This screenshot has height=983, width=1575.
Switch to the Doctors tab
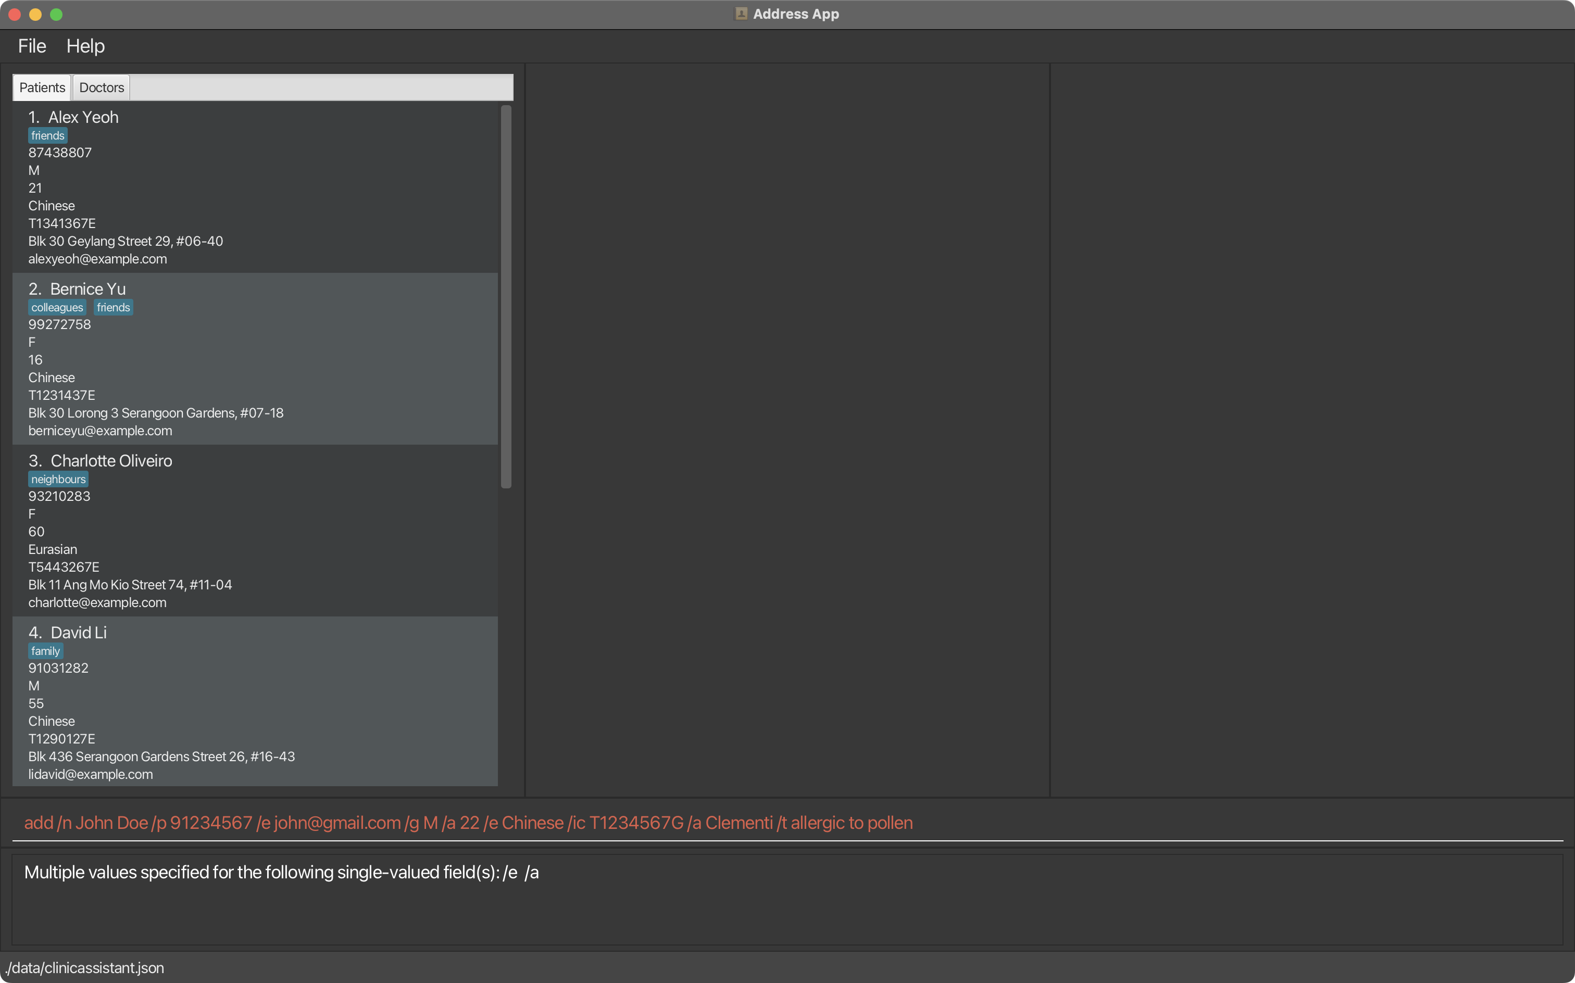click(x=102, y=88)
